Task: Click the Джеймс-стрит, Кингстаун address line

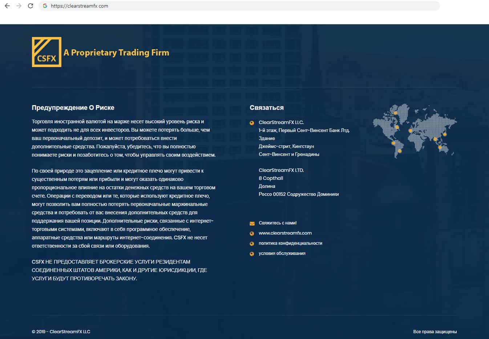Action: [x=286, y=146]
